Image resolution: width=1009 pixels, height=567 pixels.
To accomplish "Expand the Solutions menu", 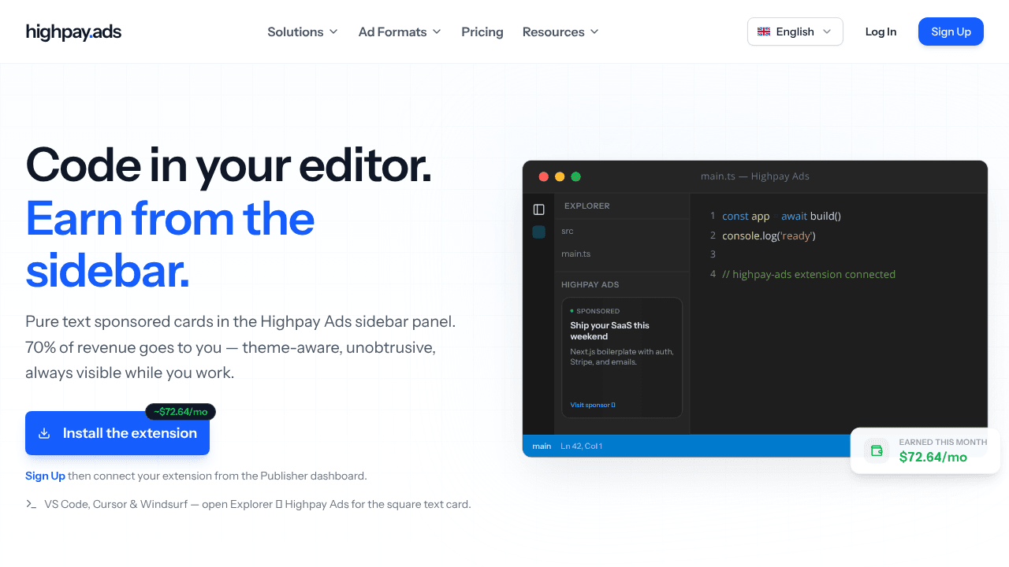I will click(x=303, y=31).
